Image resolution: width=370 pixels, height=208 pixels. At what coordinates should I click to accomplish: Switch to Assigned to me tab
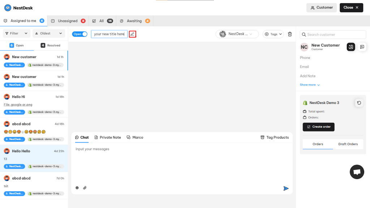(x=23, y=21)
